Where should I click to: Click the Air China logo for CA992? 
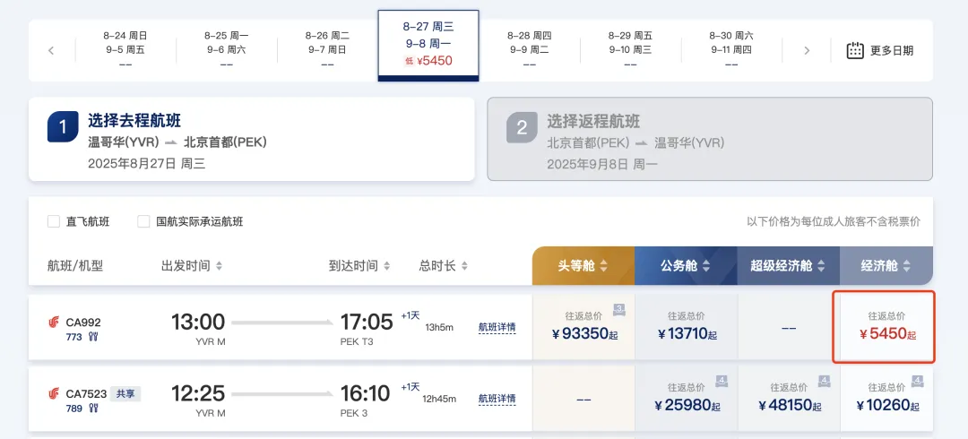click(55, 323)
